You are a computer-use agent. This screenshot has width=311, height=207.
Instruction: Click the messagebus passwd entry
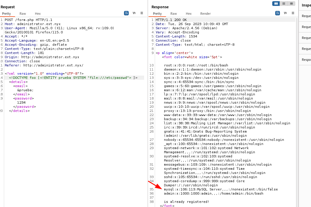[218, 165]
